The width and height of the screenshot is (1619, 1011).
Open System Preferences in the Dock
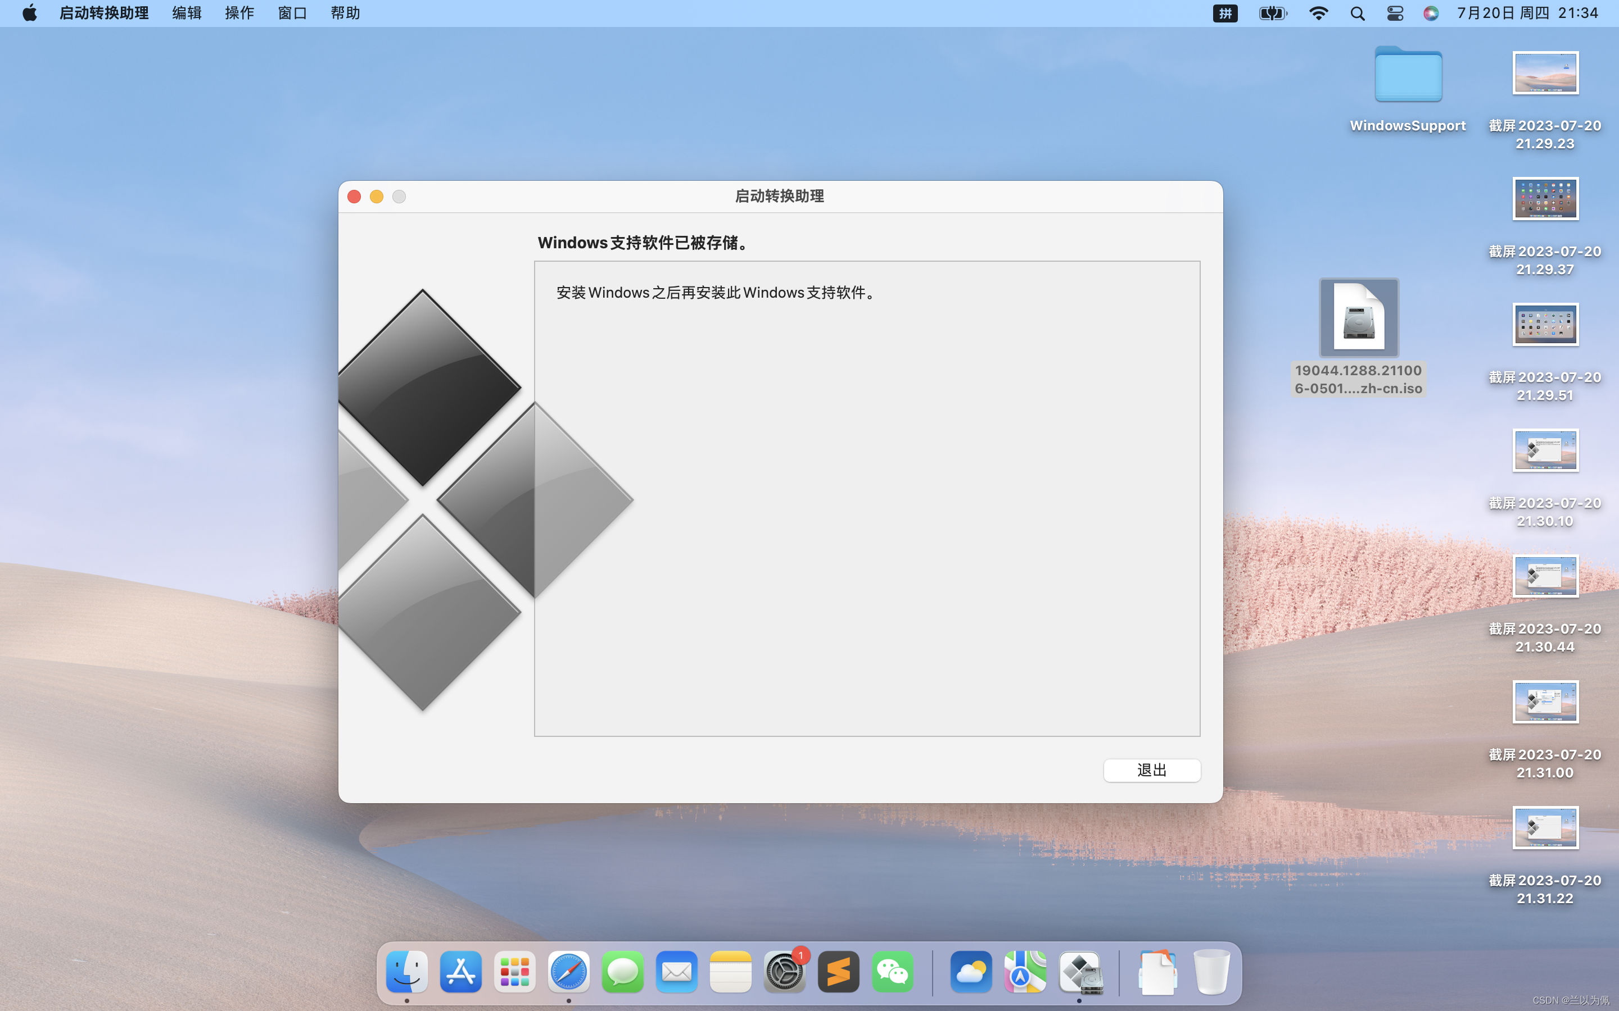coord(784,972)
